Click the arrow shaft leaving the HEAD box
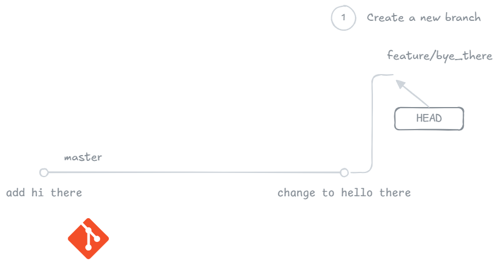This screenshot has width=498, height=265. click(x=417, y=97)
